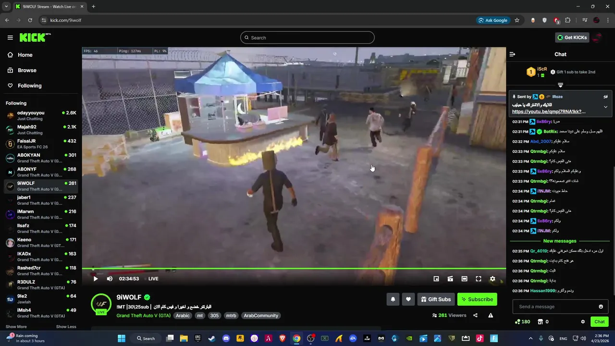Open FaisalJR channel in Following list
This screenshot has width=615, height=346.
41,144
